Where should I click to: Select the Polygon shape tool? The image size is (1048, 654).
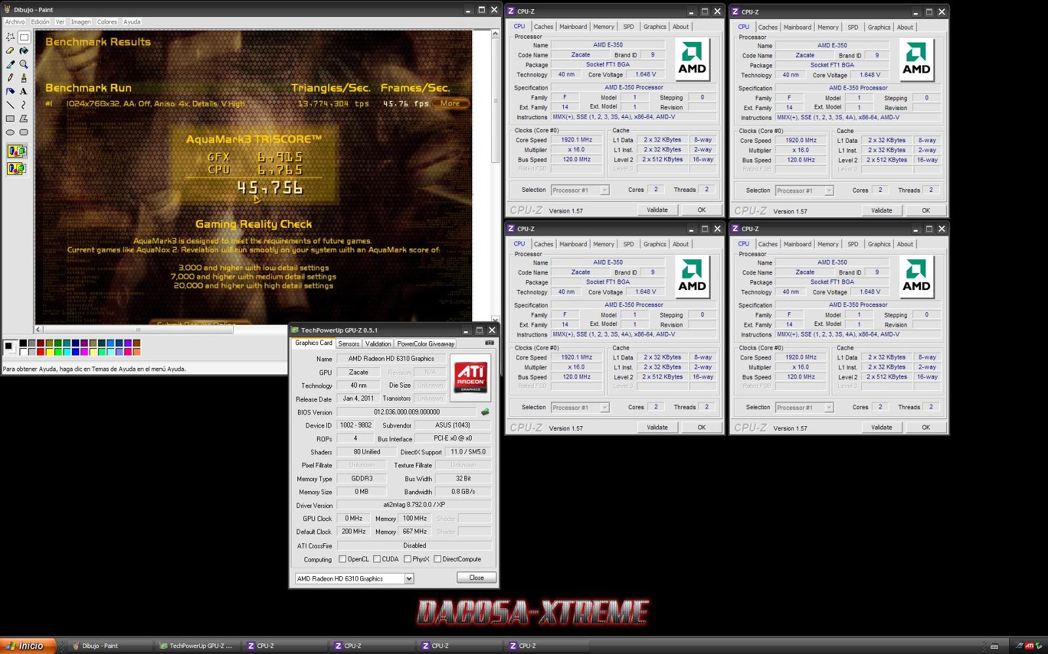point(24,118)
